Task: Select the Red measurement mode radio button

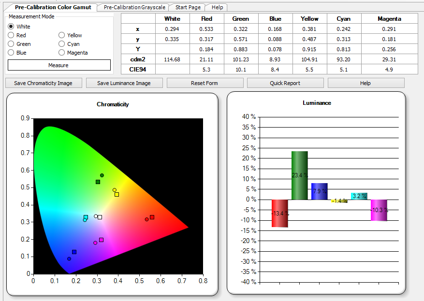Action: click(x=11, y=35)
